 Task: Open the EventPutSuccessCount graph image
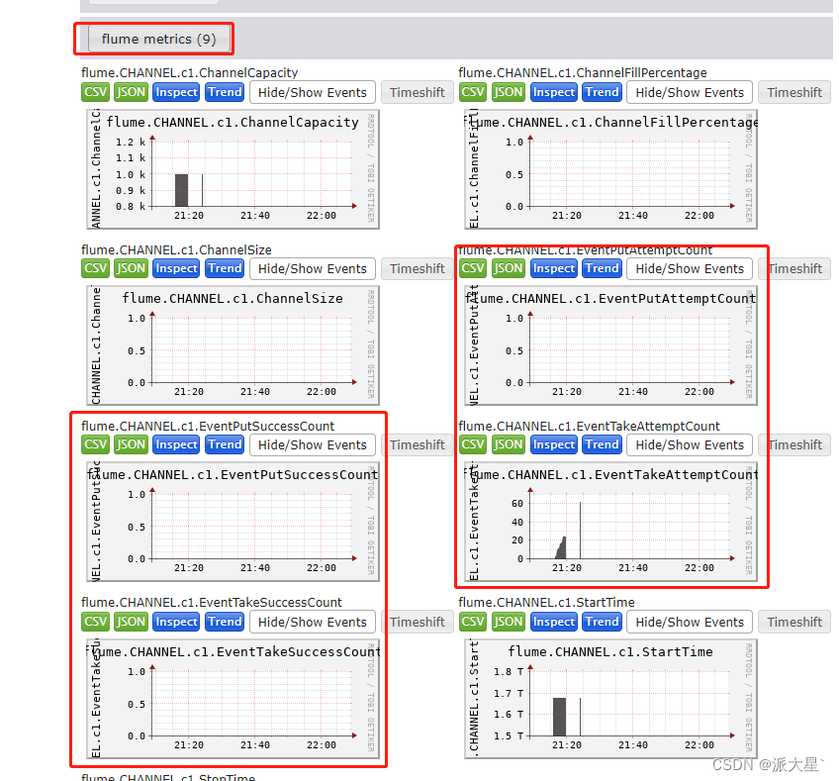point(233,522)
